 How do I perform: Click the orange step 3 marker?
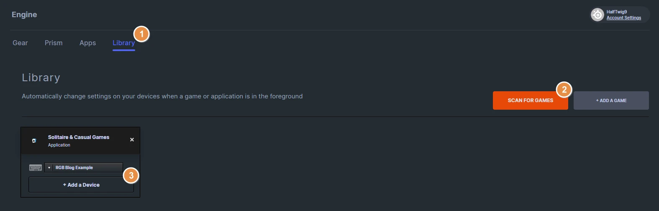[x=131, y=175]
